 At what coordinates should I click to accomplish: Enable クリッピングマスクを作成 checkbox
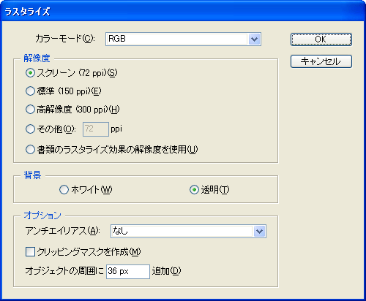click(x=30, y=251)
